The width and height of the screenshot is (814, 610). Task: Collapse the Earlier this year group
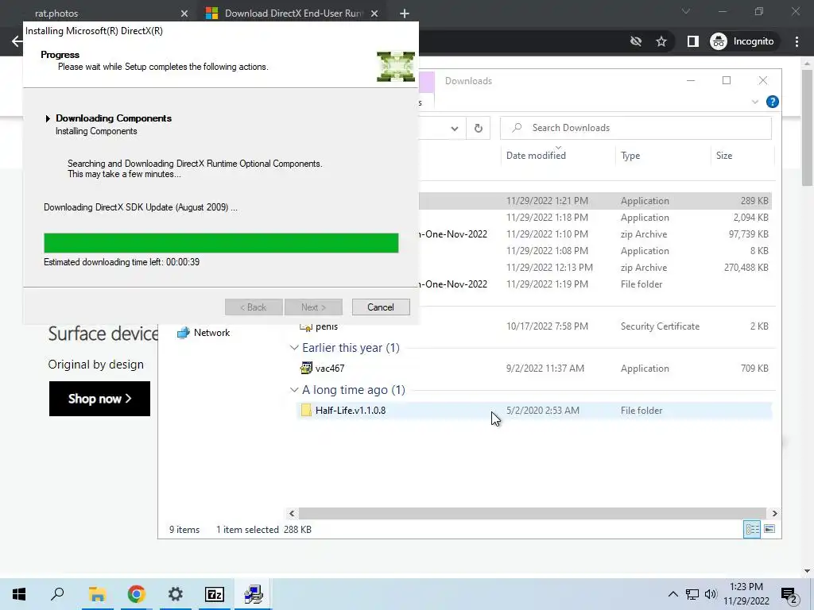[294, 348]
